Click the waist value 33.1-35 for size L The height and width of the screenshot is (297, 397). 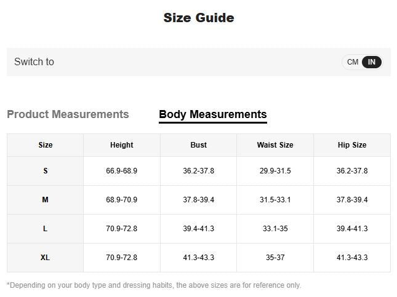click(275, 229)
